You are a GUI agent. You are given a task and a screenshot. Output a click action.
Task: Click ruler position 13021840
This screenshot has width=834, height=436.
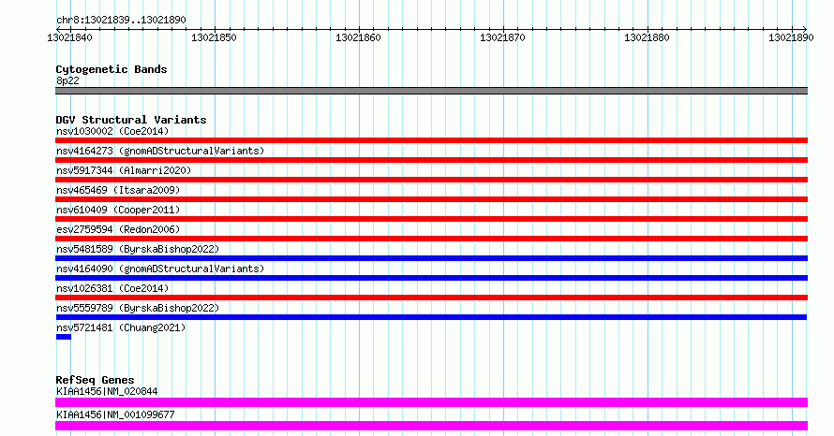(x=69, y=37)
